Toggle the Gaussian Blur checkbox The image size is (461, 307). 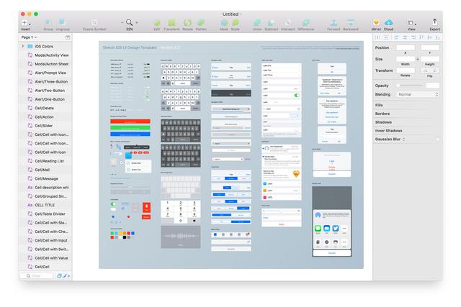coord(437,139)
